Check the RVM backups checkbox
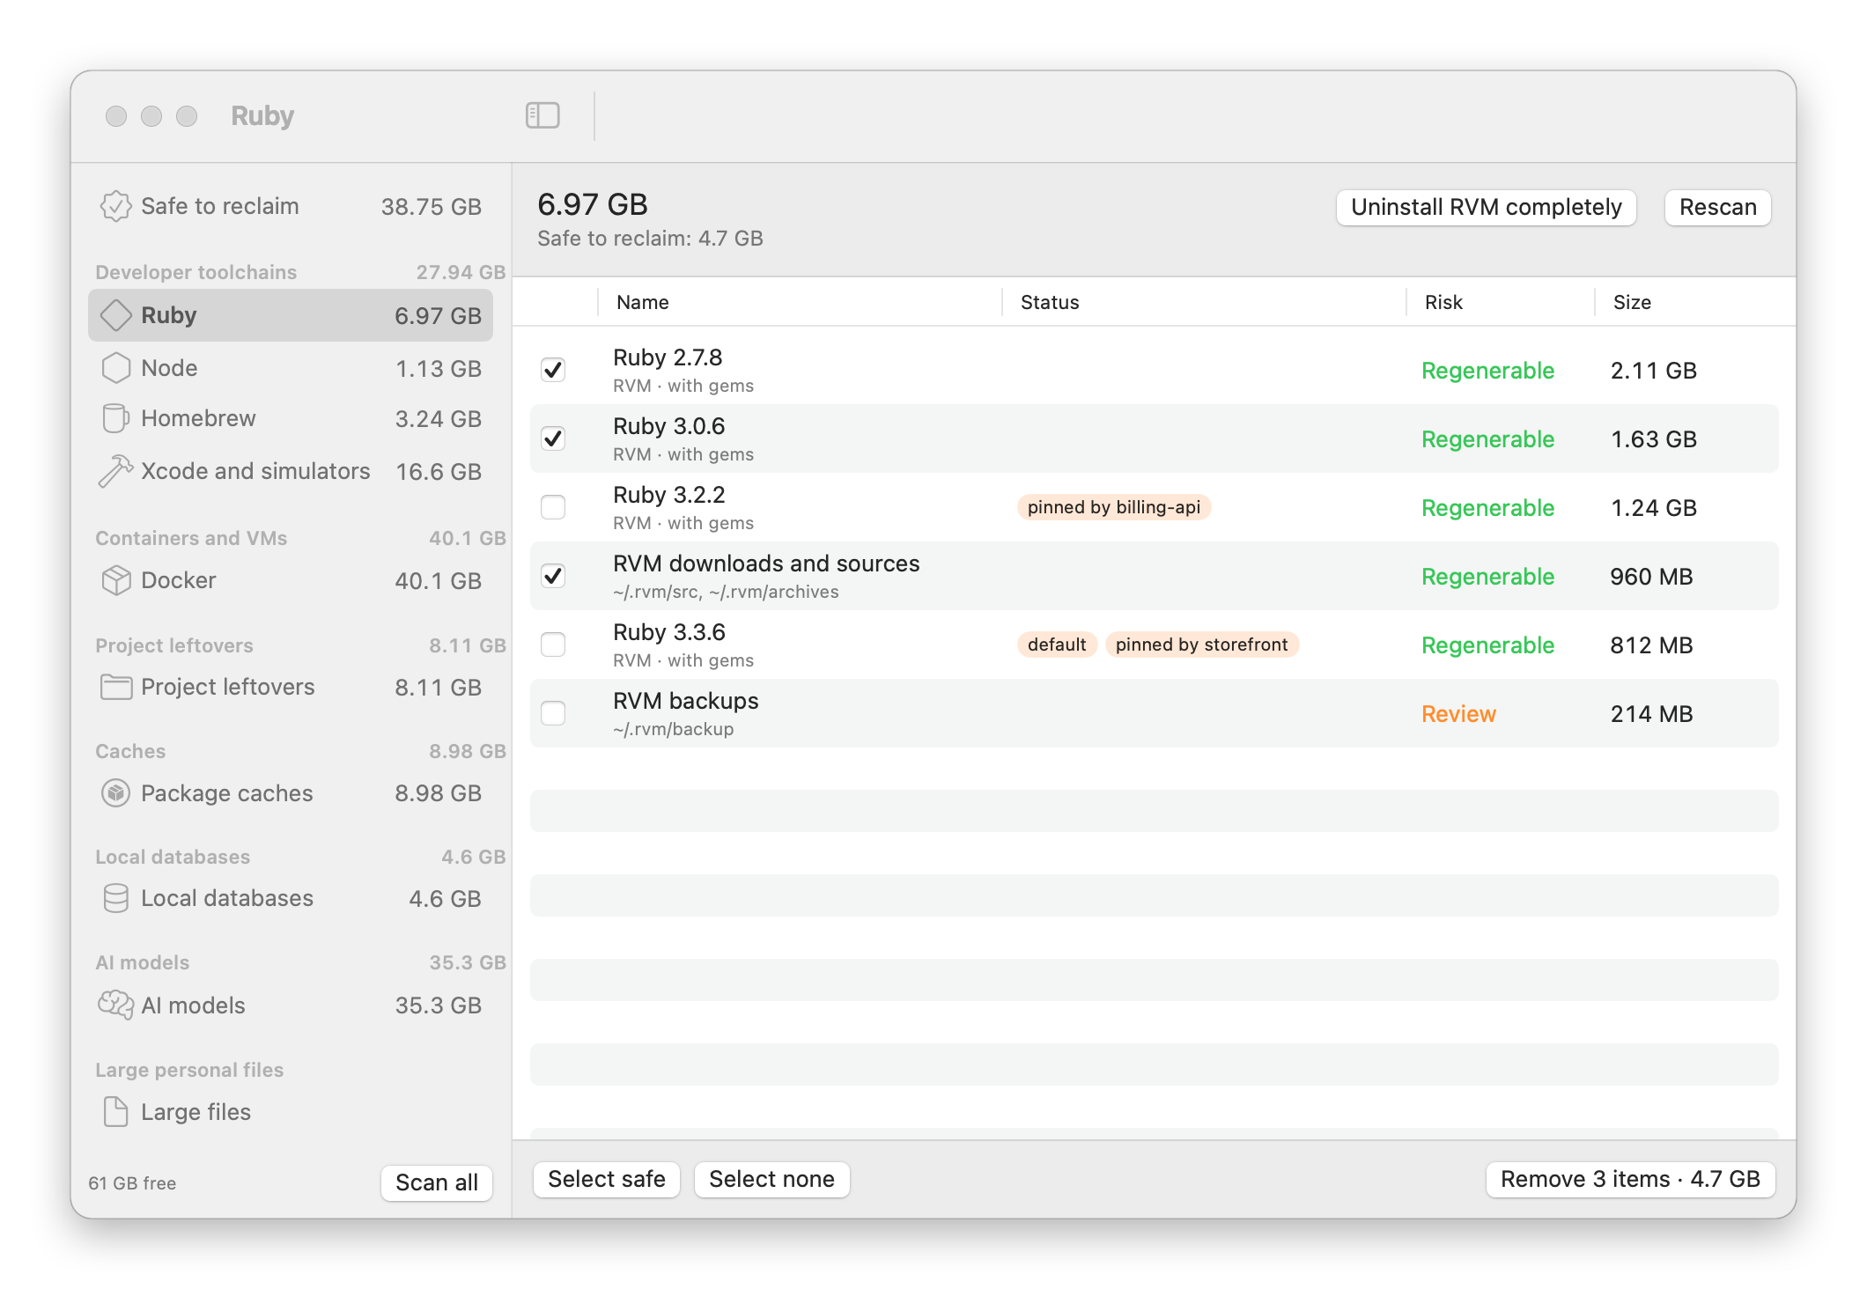The image size is (1867, 1289). click(553, 713)
